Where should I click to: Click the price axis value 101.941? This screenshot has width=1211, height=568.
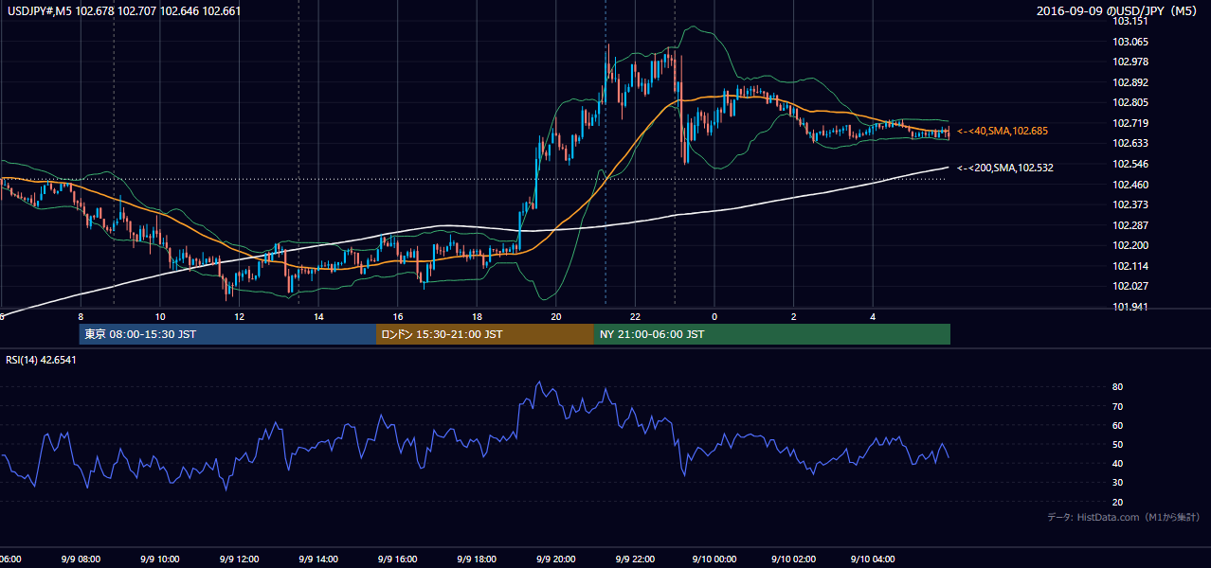point(1130,307)
